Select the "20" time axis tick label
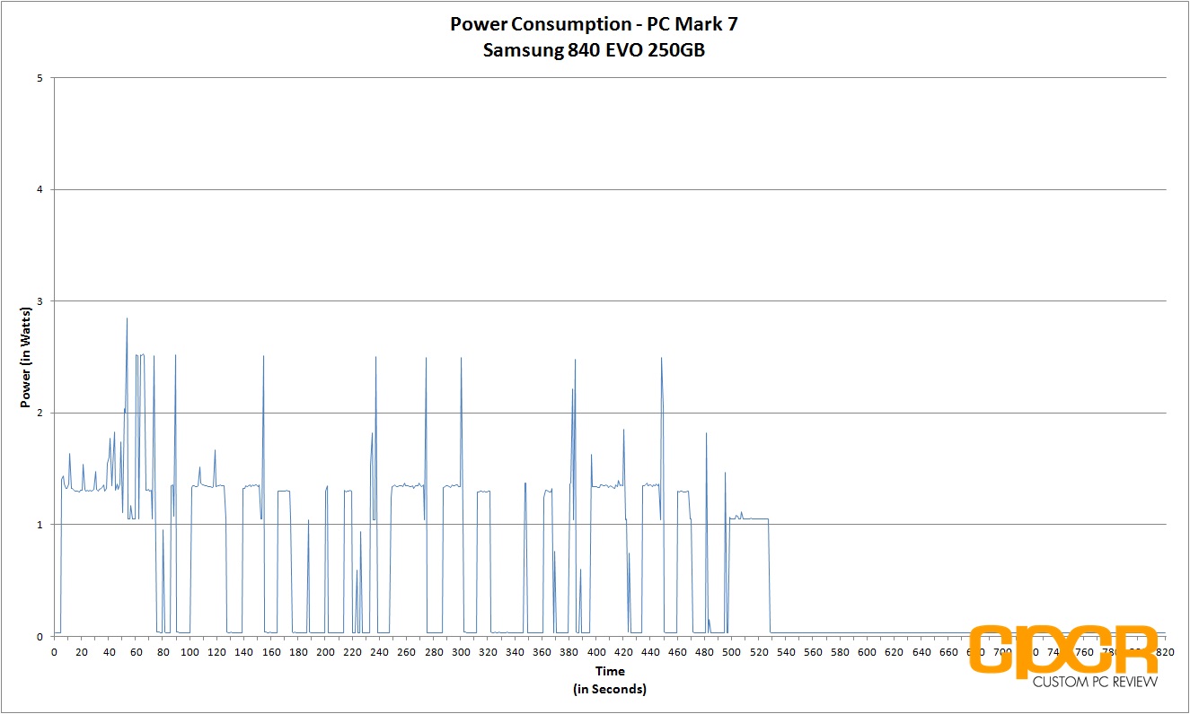1190x714 pixels. 82,652
